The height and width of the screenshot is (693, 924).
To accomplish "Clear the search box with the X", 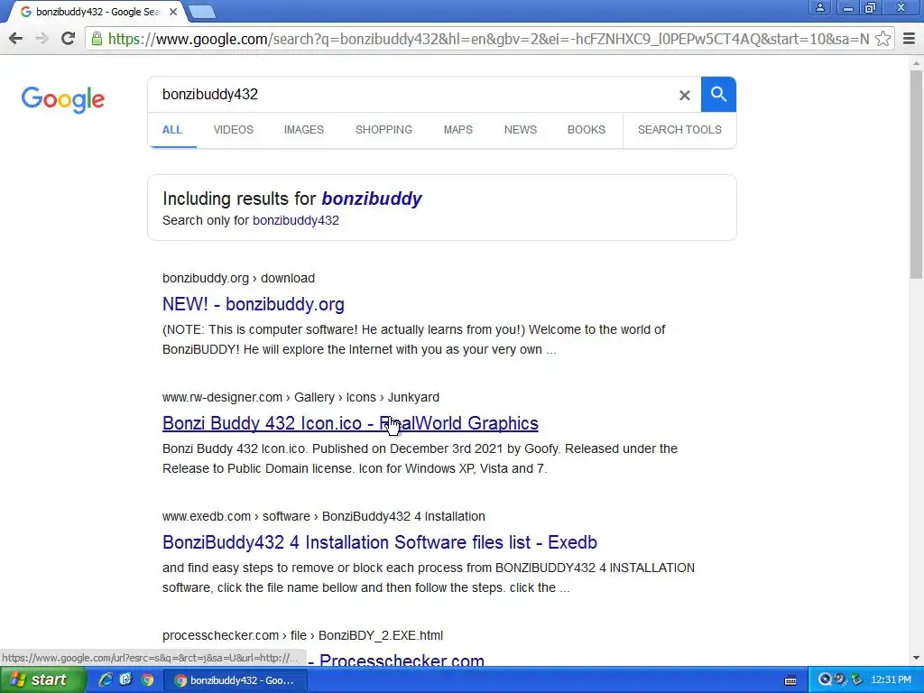I will click(684, 95).
